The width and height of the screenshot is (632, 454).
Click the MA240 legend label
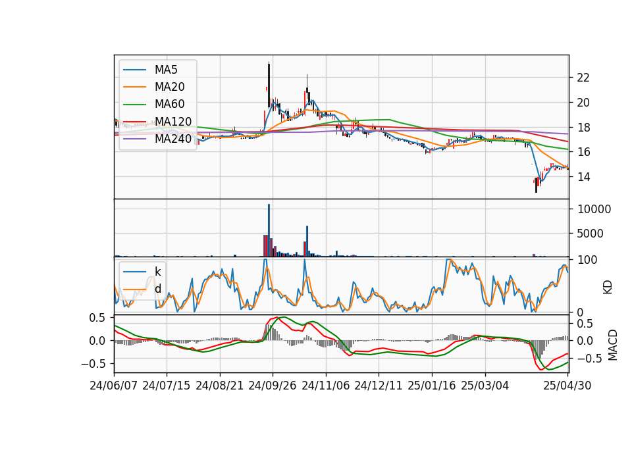tap(173, 139)
